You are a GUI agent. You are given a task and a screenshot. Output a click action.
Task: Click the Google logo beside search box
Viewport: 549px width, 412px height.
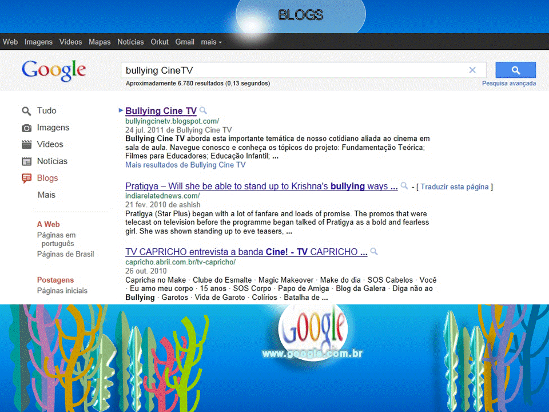point(54,70)
